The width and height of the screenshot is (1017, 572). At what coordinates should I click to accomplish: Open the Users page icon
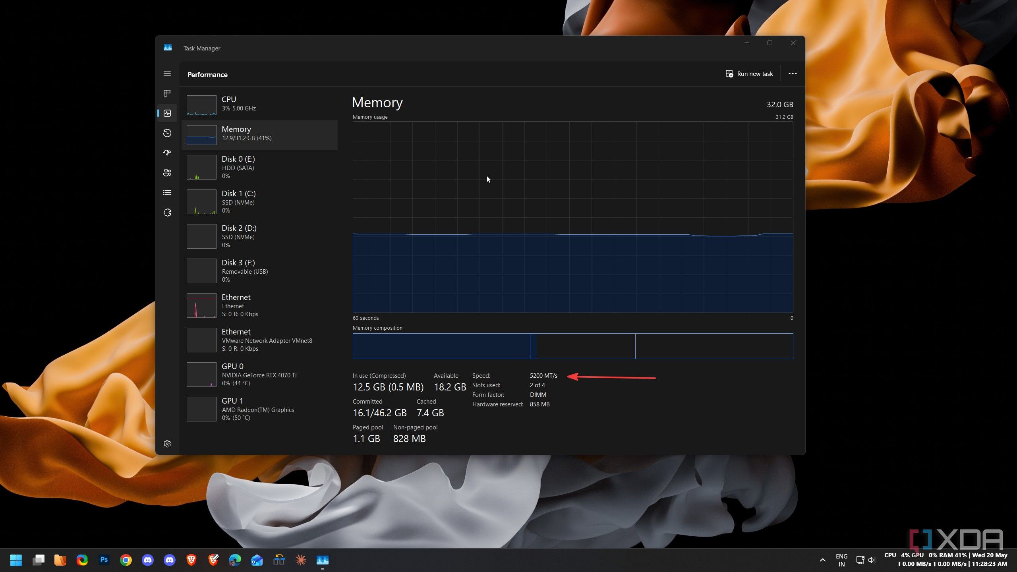167,173
